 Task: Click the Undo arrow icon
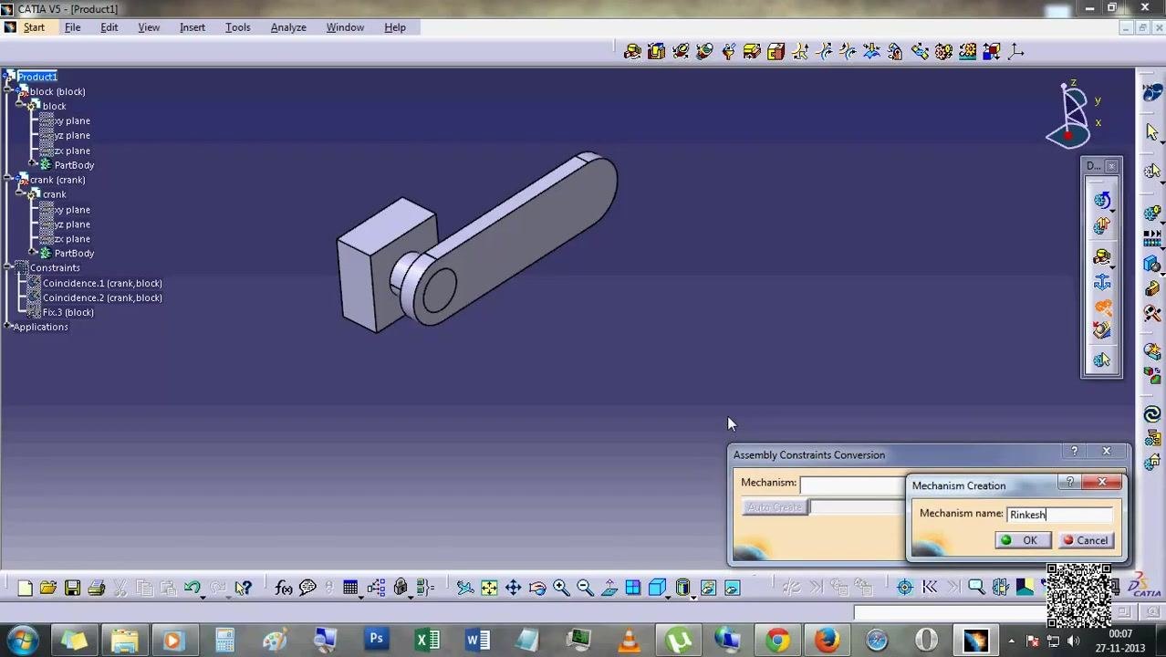[192, 589]
